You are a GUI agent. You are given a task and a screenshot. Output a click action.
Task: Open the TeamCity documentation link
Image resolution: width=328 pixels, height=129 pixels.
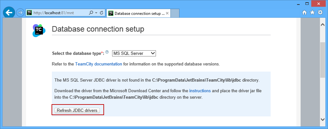99,64
